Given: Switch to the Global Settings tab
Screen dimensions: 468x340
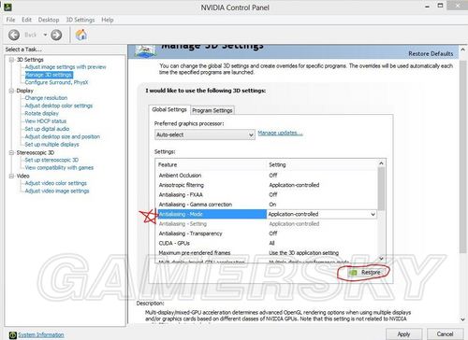Looking at the screenshot, I should pyautogui.click(x=169, y=109).
